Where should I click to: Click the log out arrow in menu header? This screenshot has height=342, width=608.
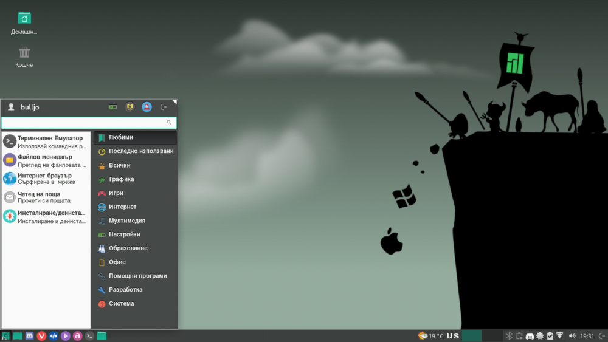coord(164,107)
